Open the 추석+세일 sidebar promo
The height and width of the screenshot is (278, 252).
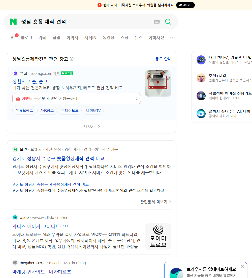tap(224, 78)
